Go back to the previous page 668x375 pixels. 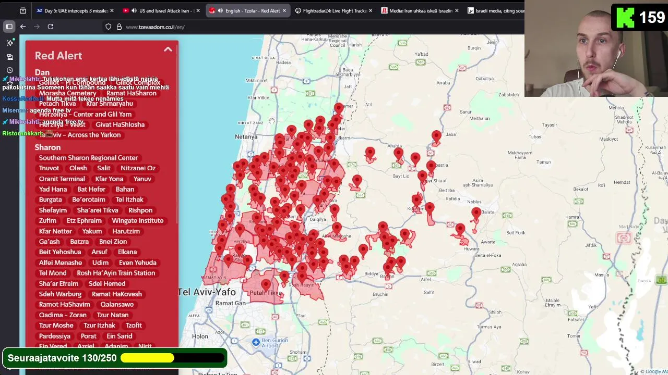tap(23, 27)
